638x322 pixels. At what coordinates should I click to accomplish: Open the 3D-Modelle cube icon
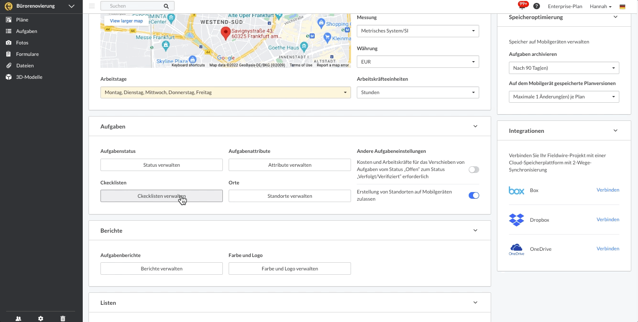tap(8, 77)
